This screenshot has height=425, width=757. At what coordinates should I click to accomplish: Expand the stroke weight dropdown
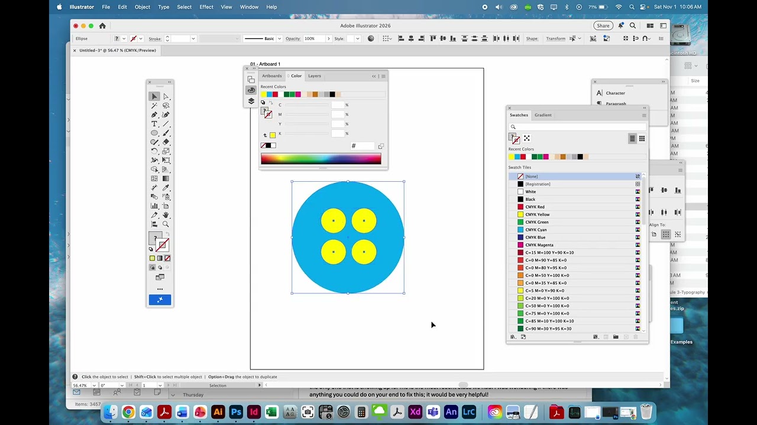point(193,39)
